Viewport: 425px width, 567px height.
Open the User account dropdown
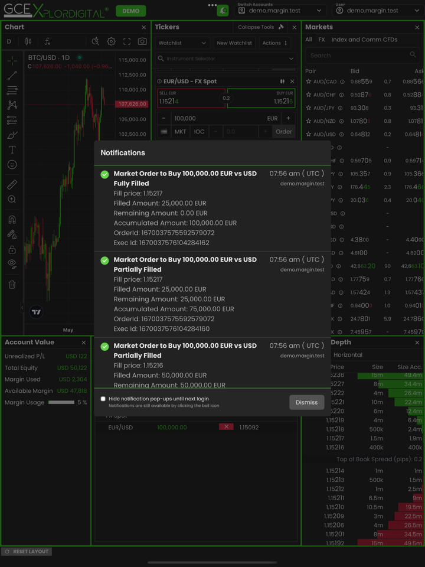tap(378, 11)
